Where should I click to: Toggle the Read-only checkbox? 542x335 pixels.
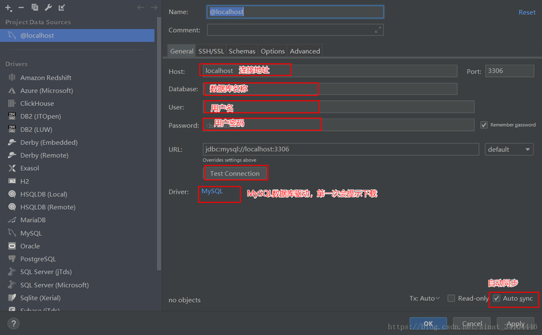point(451,298)
